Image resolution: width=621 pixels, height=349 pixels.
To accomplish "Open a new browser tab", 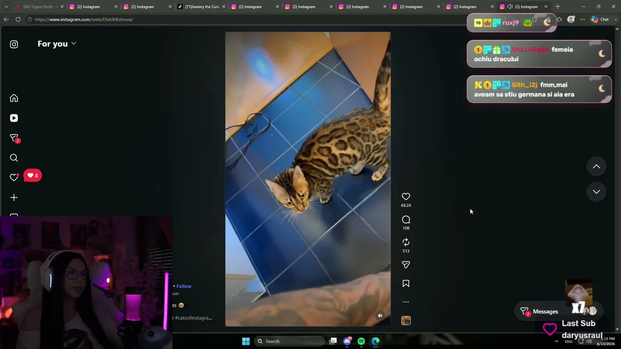I will click(557, 7).
